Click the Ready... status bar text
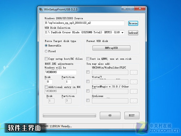181x136 pixels. pyautogui.click(x=67, y=126)
